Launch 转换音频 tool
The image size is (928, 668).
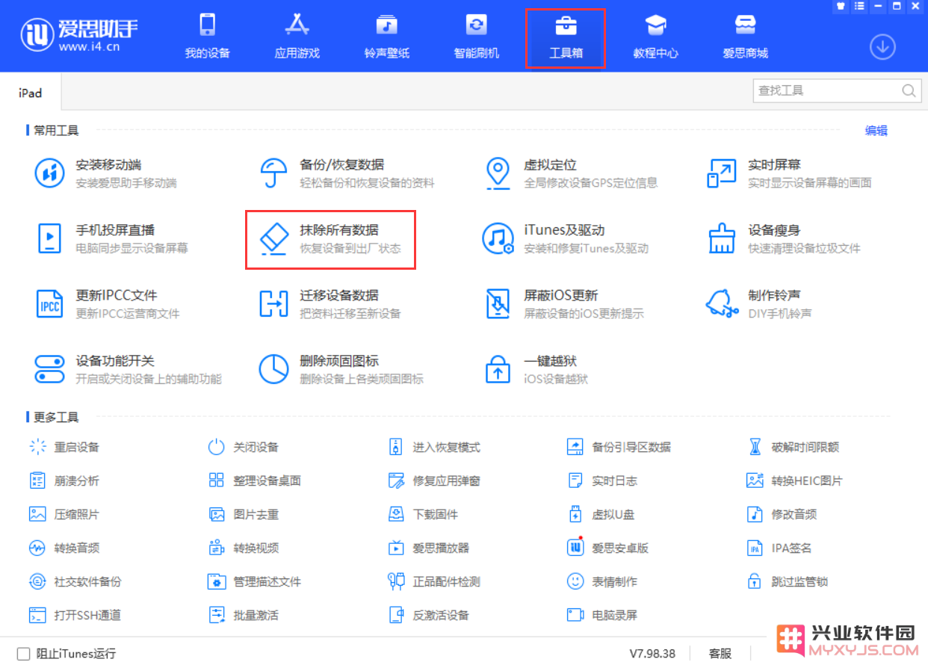tap(64, 548)
